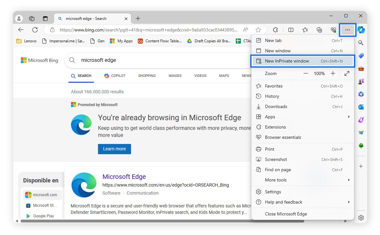Open Favorites from the menu
The image size is (380, 235).
(303, 86)
